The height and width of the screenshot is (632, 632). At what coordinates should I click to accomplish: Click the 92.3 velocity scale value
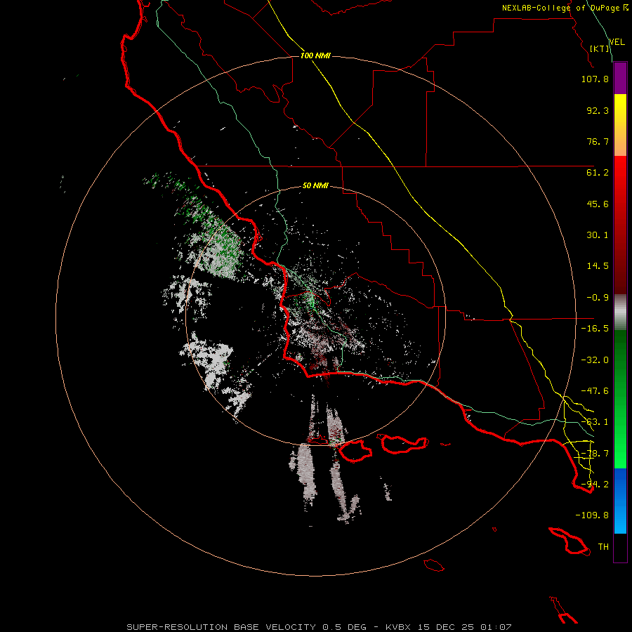click(x=598, y=110)
